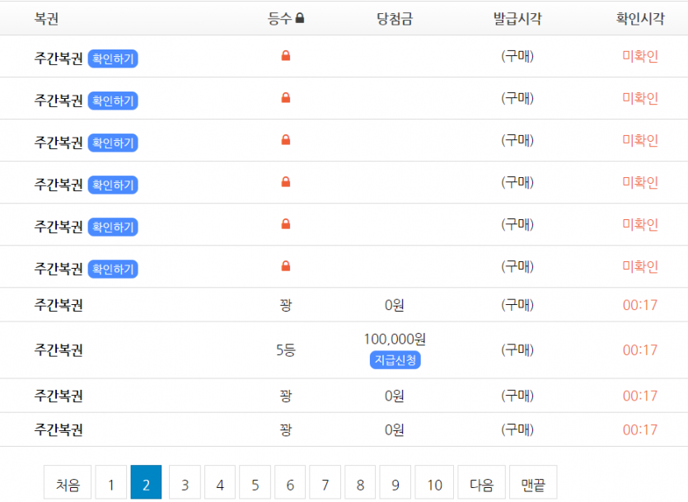Open page 7 in pagination

[325, 482]
